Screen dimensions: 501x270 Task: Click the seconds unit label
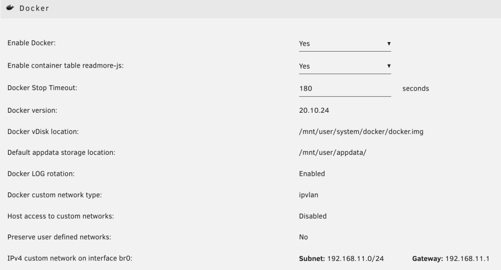pos(415,89)
